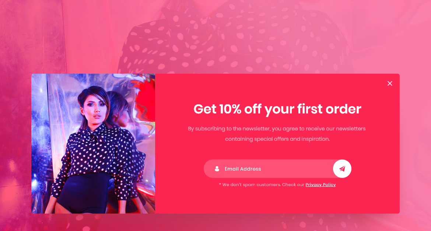Focus the Email Address input field
431x231 pixels.
pos(272,169)
